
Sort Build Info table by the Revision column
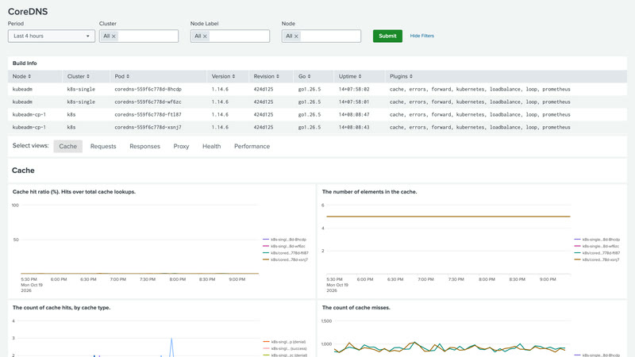pyautogui.click(x=267, y=76)
